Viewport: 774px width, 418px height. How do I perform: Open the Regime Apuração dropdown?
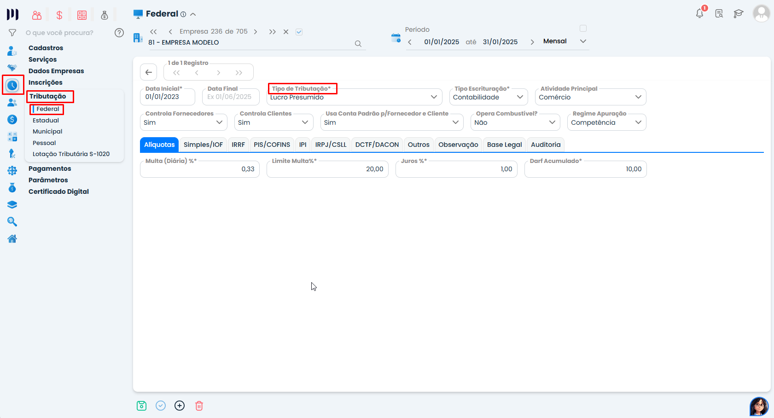(638, 122)
